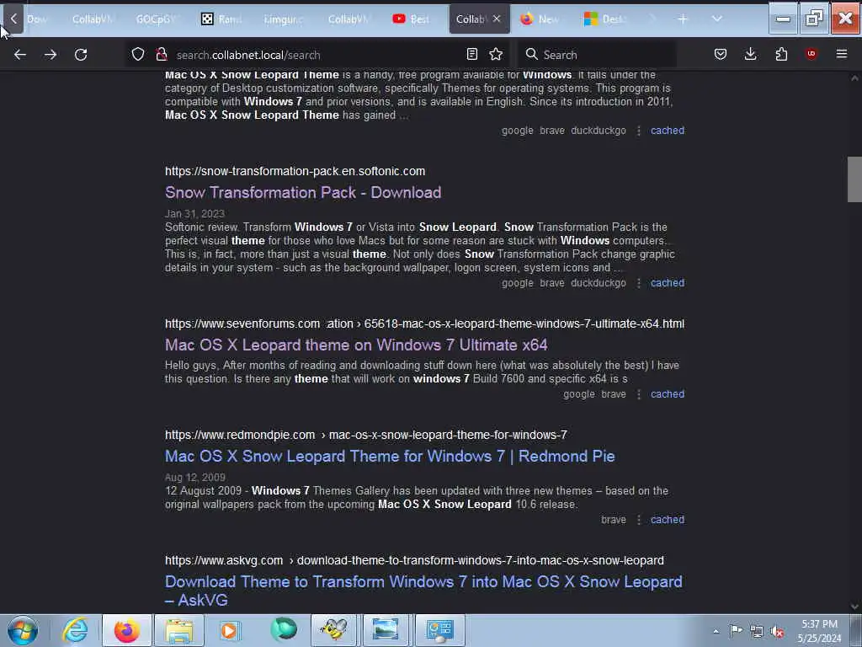
Task: Open the network status tray icon
Action: (x=757, y=631)
